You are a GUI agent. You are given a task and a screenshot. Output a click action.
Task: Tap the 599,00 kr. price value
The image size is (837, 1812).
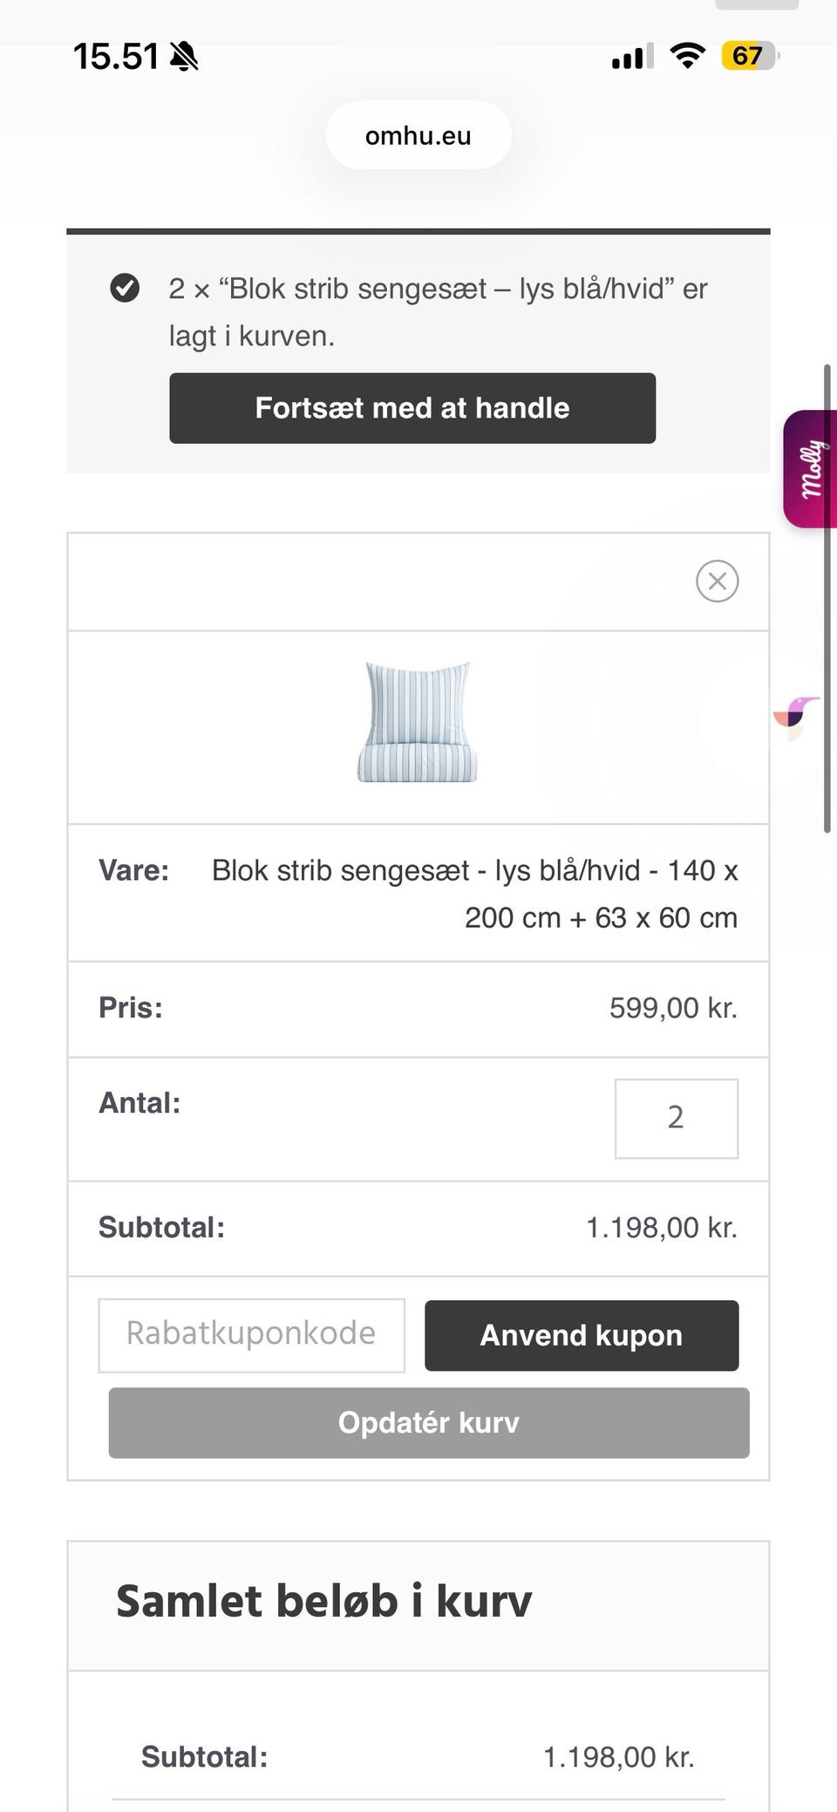(x=673, y=1008)
